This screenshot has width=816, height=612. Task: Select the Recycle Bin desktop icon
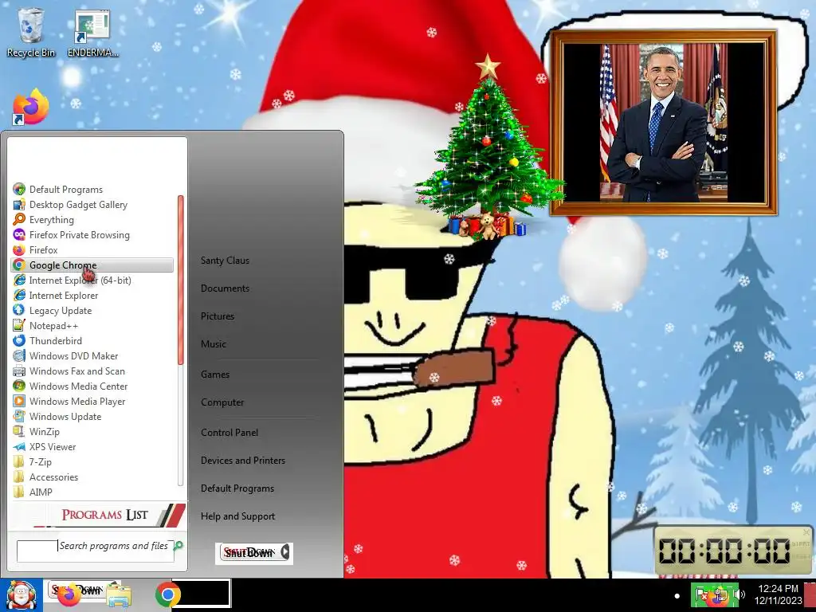(31, 32)
